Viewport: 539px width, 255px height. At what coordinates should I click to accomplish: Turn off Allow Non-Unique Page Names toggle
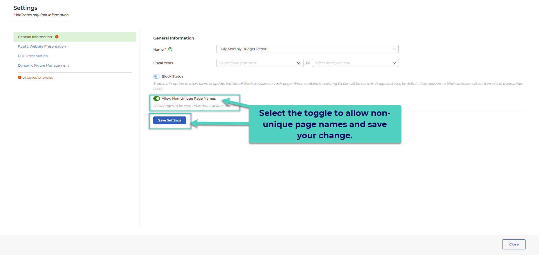(157, 99)
